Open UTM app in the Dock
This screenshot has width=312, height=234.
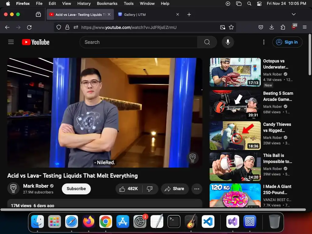point(250,222)
